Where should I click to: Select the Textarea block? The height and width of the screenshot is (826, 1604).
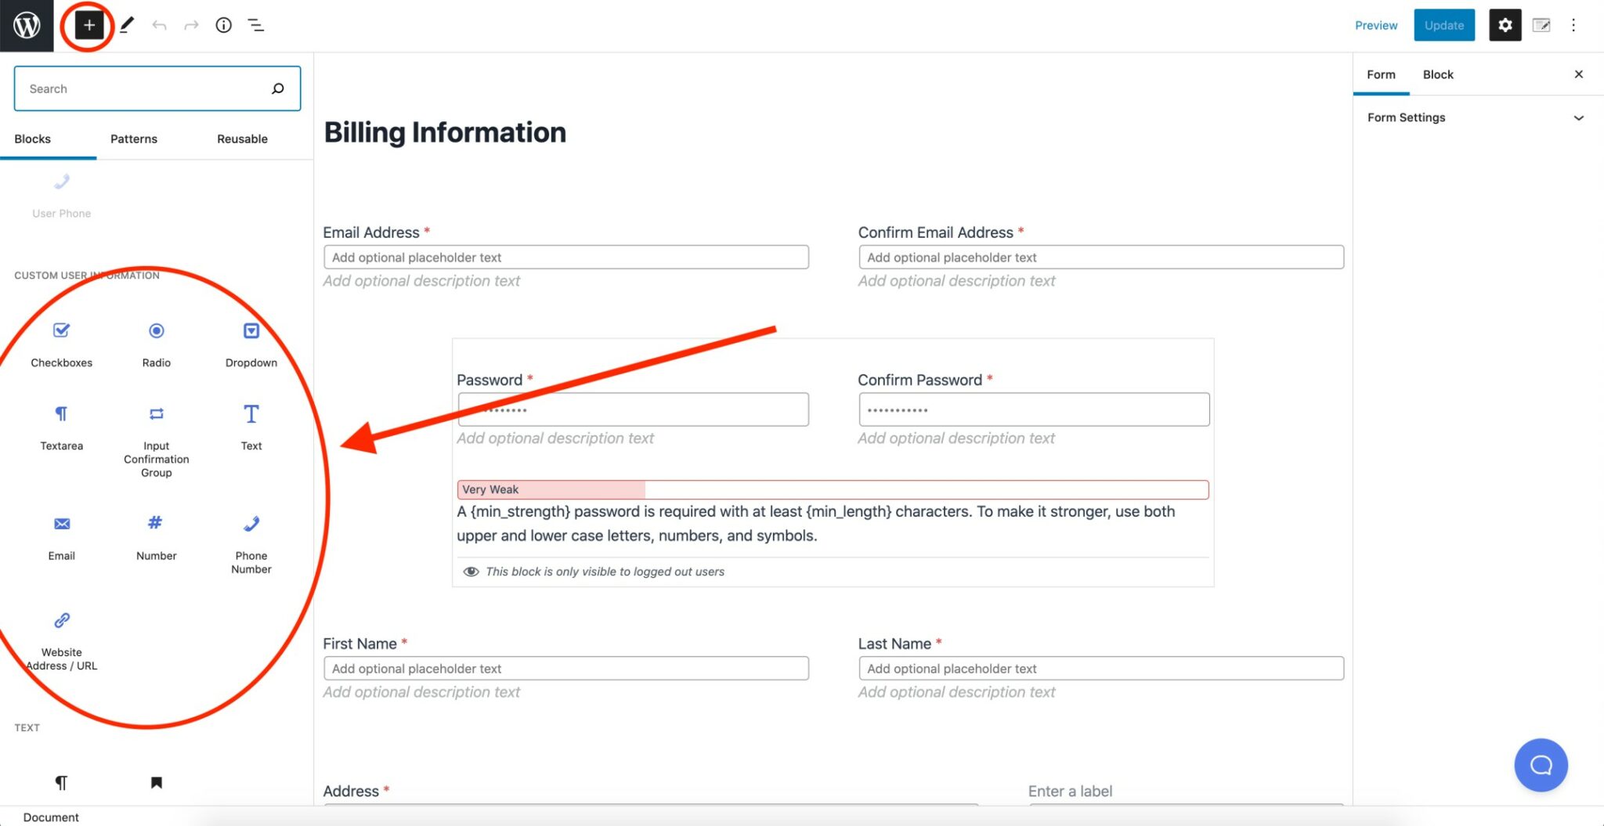click(x=61, y=425)
